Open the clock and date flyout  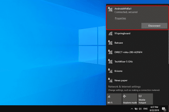(154, 109)
